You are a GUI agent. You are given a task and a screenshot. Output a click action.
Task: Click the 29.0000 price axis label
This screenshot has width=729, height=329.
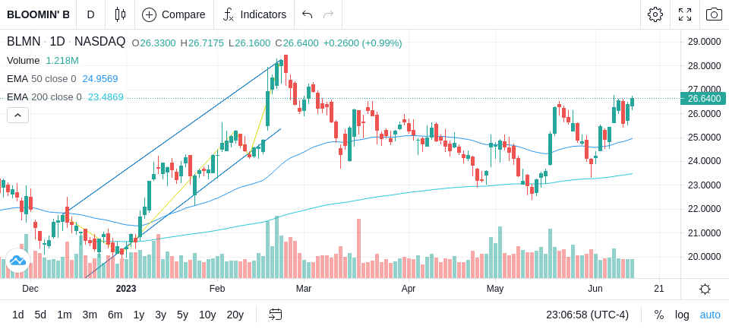704,42
